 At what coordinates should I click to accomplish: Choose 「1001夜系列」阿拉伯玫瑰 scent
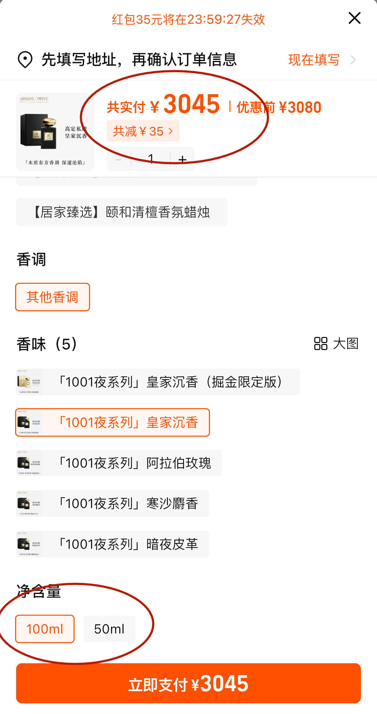[x=119, y=463]
